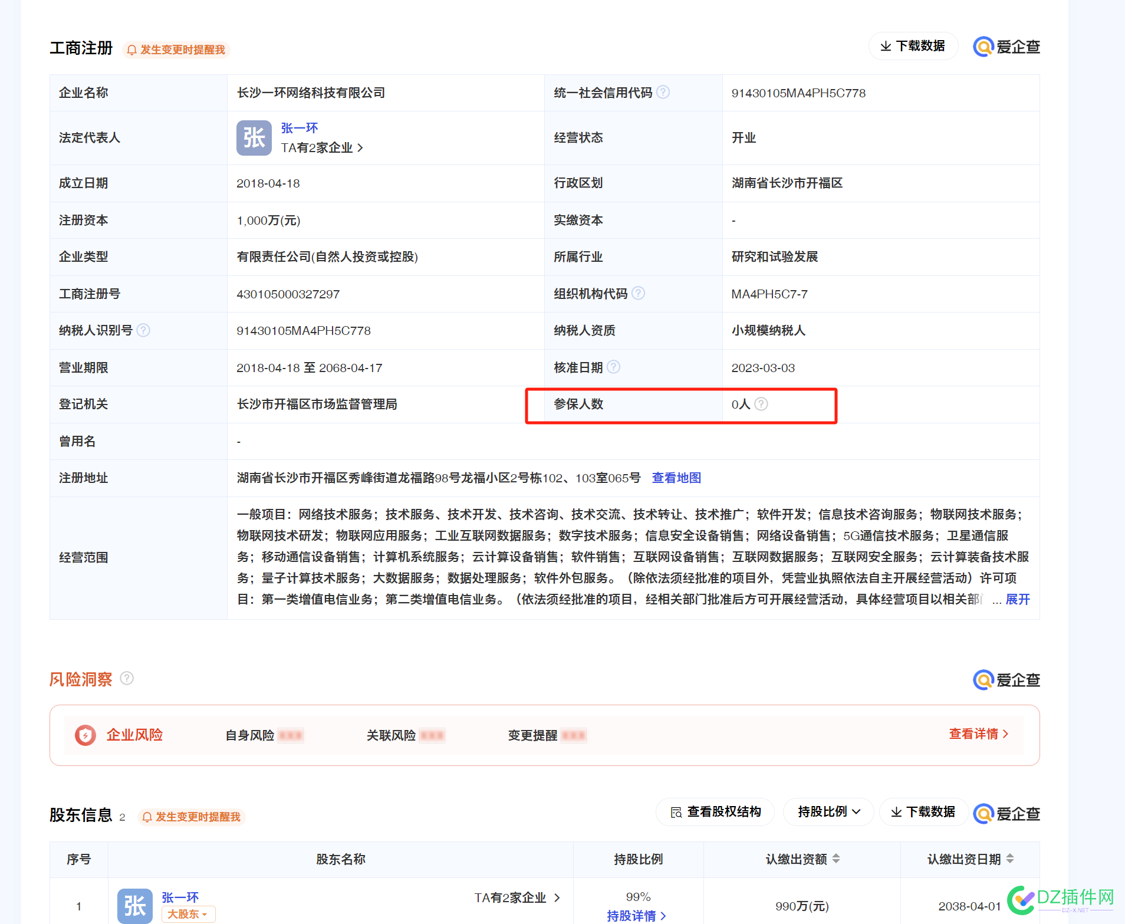The image size is (1125, 924).
Task: Open TA有2家企业 in shareholder row
Action: [x=517, y=898]
